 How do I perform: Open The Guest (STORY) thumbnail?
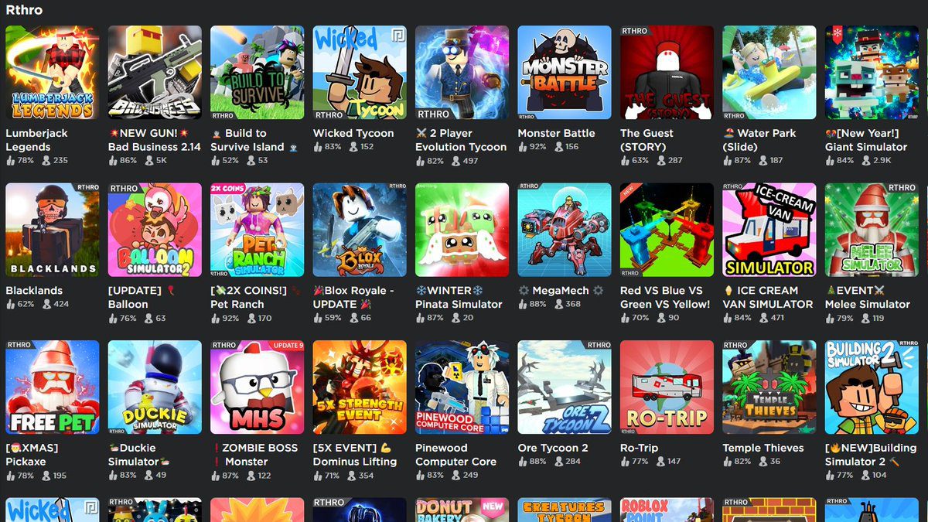tap(667, 73)
